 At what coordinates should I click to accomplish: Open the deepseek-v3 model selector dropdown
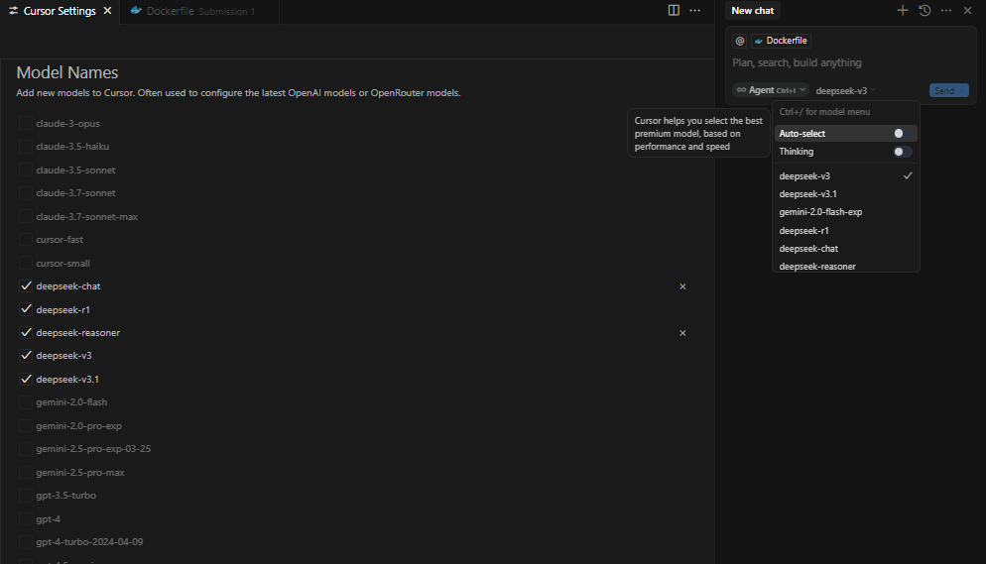845,90
